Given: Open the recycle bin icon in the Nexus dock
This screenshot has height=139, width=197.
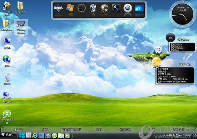Looking at the screenshot, I should pos(93,8).
